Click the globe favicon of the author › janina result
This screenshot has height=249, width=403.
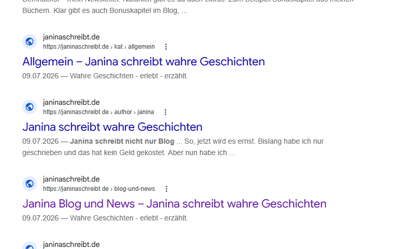coord(30,107)
